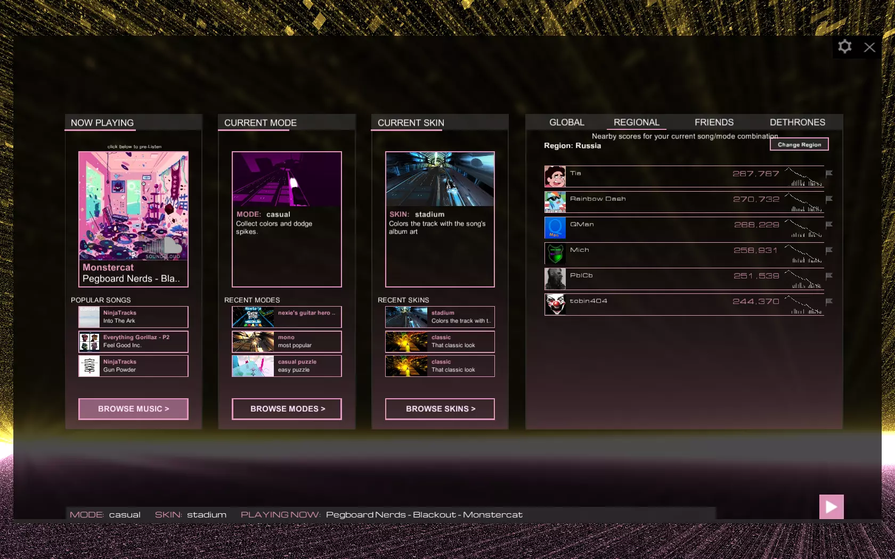Start the song with the play arrow
This screenshot has width=895, height=559.
[x=831, y=507]
